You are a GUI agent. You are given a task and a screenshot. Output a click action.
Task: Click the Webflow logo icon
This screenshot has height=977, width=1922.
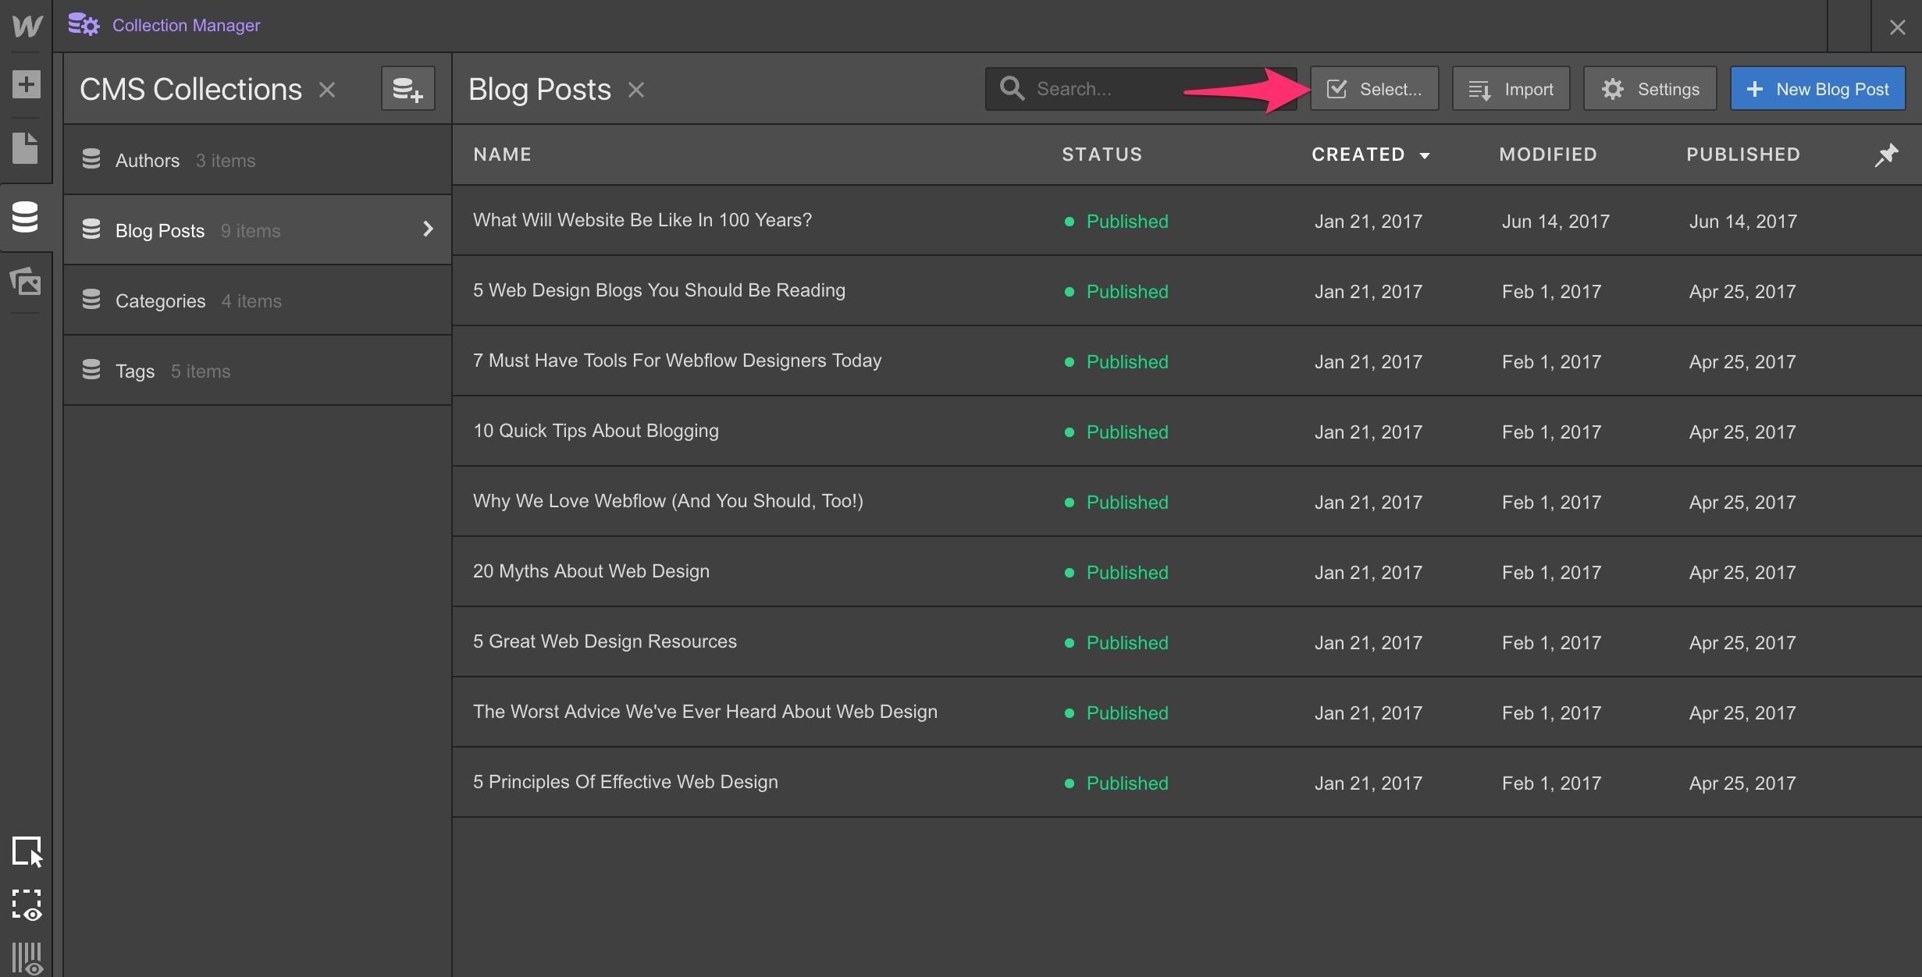pos(27,26)
